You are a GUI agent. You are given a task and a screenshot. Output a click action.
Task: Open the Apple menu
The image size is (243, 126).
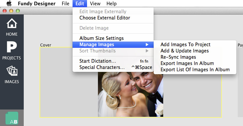[x=9, y=3]
